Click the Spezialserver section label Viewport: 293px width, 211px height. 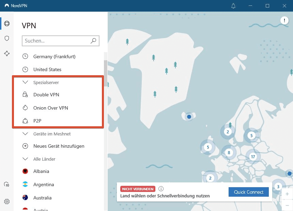46,83
